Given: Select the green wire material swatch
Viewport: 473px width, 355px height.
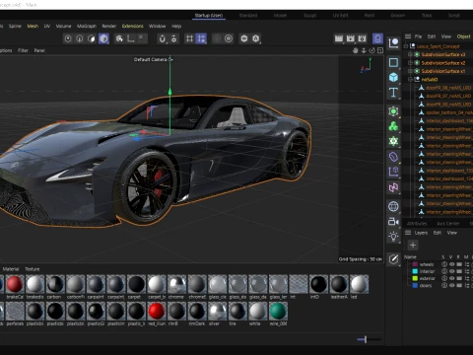Looking at the screenshot, I should [x=278, y=311].
